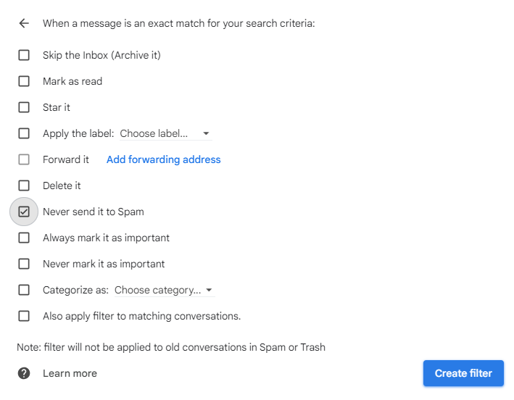Click the Choose label dropdown arrow
The width and height of the screenshot is (514, 400).
click(206, 134)
